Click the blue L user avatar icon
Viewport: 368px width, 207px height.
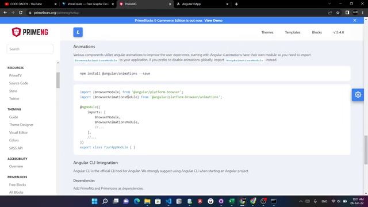click(x=78, y=32)
